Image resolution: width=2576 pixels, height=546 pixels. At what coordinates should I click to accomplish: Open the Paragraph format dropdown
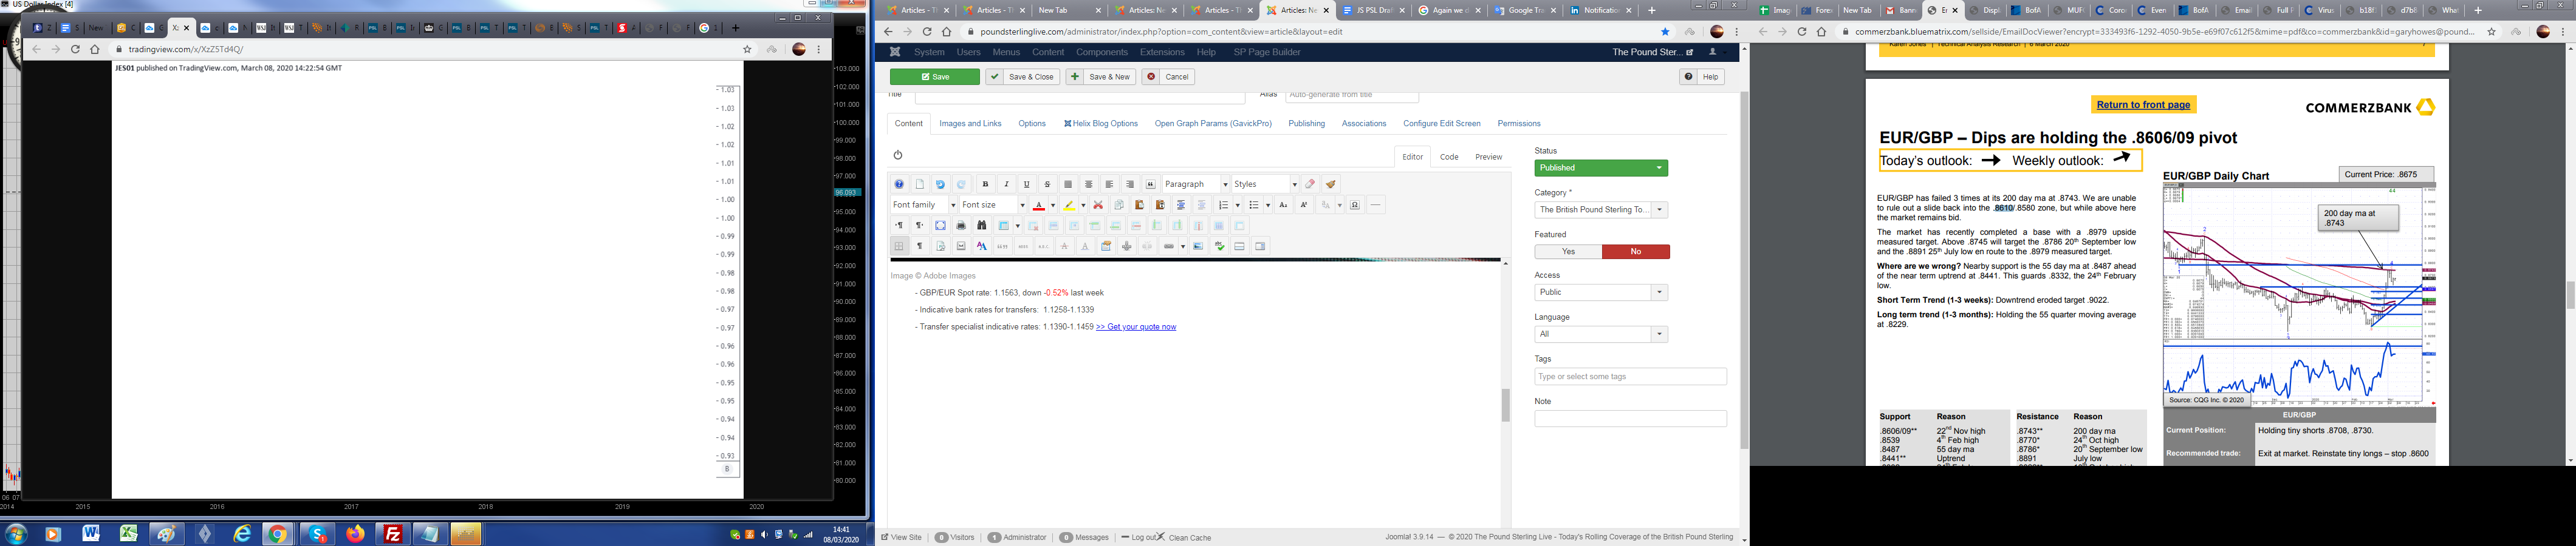pos(1195,184)
